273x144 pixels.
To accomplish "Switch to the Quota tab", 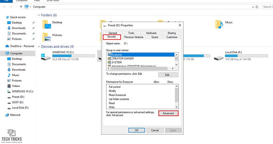I will 154,37.
